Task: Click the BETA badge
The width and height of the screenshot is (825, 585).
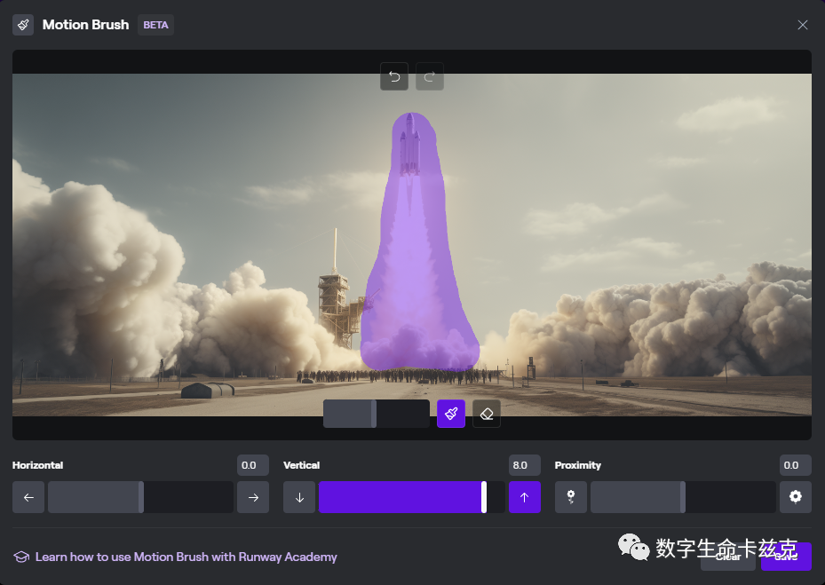Action: 155,25
